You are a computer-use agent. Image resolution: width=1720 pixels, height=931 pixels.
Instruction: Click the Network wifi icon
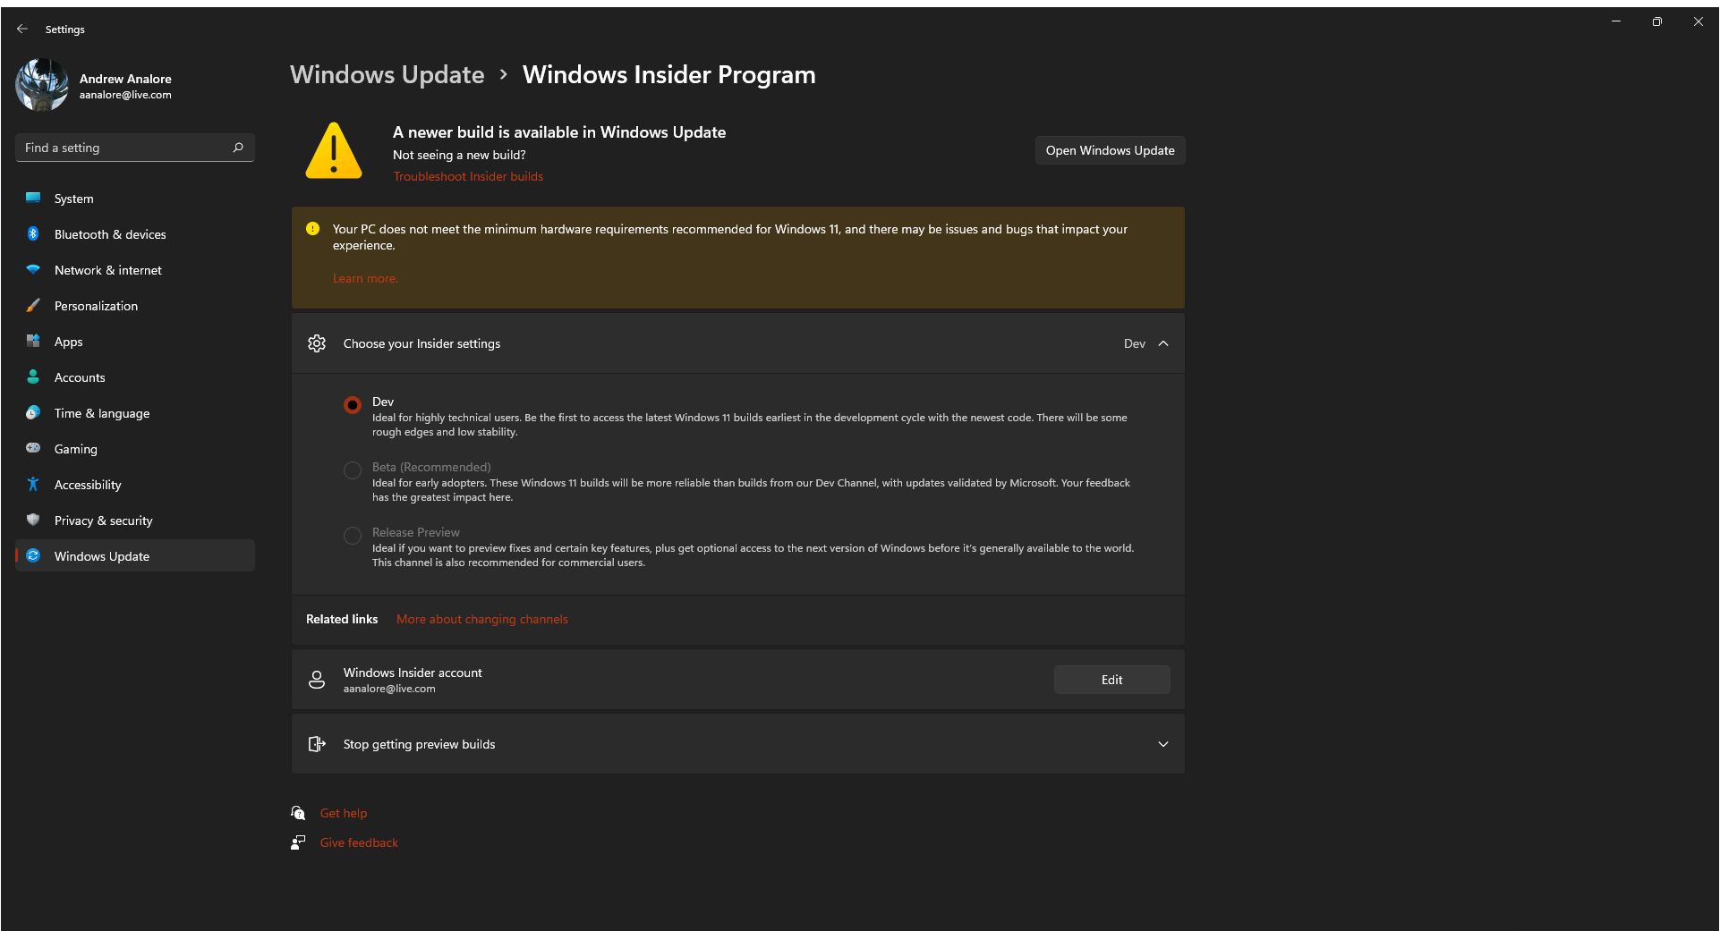[x=33, y=269]
